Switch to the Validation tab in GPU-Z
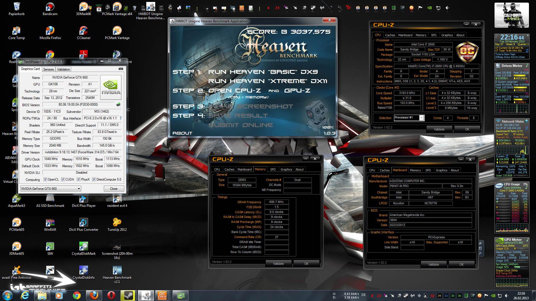This screenshot has height=301, width=536. click(x=64, y=69)
